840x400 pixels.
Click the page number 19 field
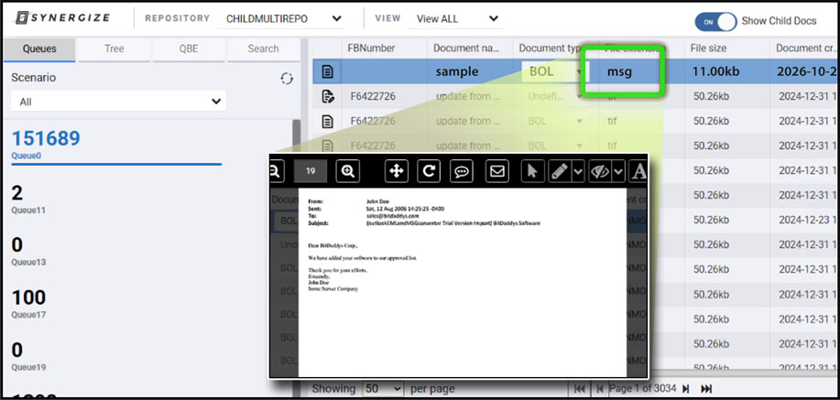pos(311,171)
